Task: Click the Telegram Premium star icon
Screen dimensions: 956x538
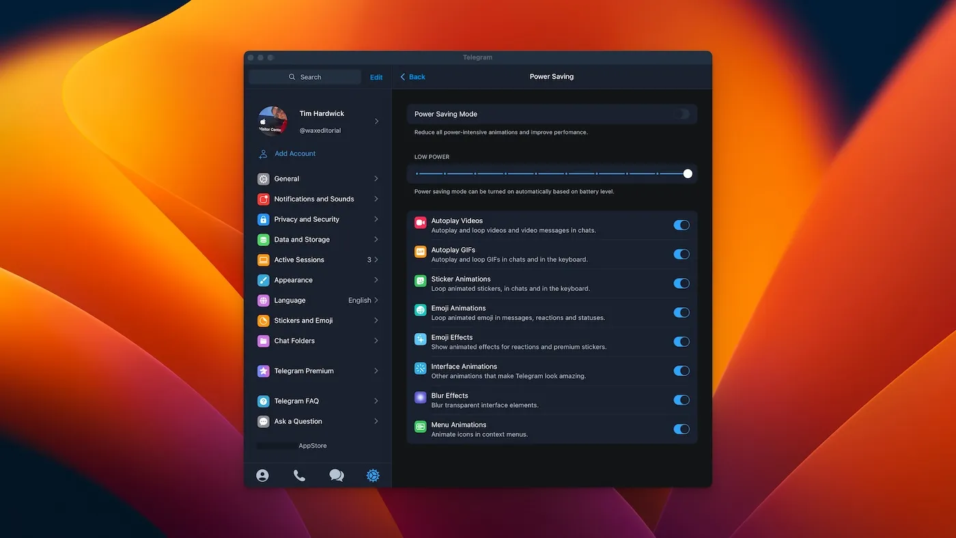Action: [x=264, y=371]
